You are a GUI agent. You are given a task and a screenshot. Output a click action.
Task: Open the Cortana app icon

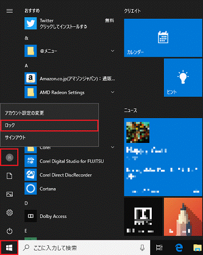30,189
